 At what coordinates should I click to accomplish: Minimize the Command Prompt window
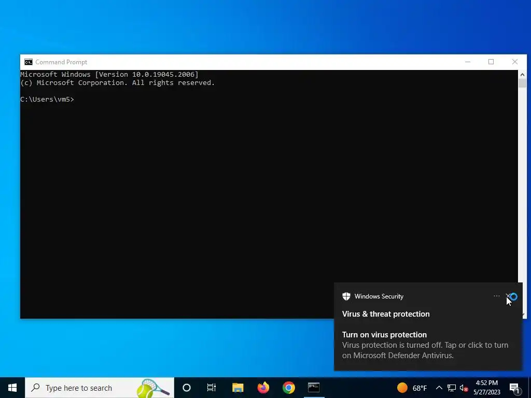tap(468, 62)
